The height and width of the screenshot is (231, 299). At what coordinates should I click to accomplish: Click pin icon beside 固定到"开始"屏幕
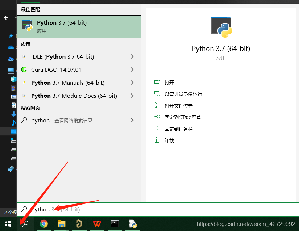pos(157,116)
